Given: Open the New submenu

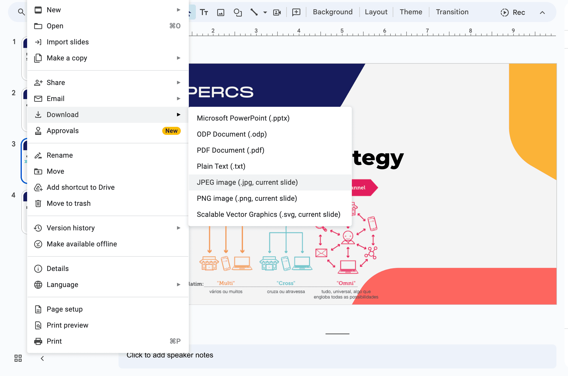Looking at the screenshot, I should pos(108,10).
